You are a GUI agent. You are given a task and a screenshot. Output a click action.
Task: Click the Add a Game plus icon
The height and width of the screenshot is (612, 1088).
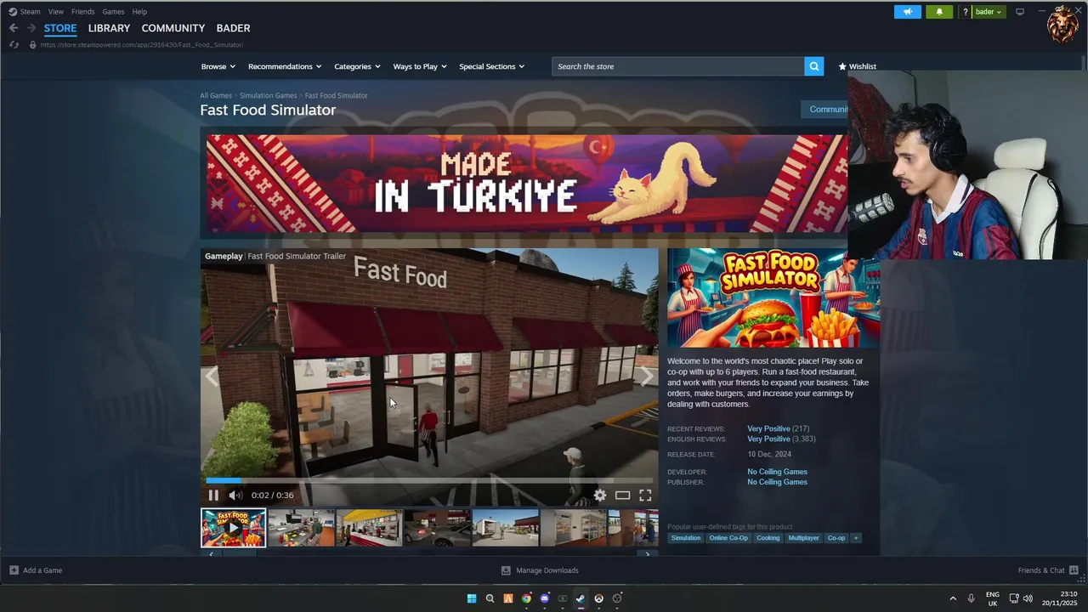tap(14, 570)
